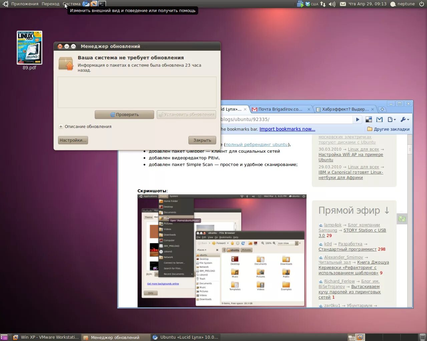Launch Chromium from the top panel launcher
Image resolution: width=427 pixels, height=341 pixels.
click(86, 4)
